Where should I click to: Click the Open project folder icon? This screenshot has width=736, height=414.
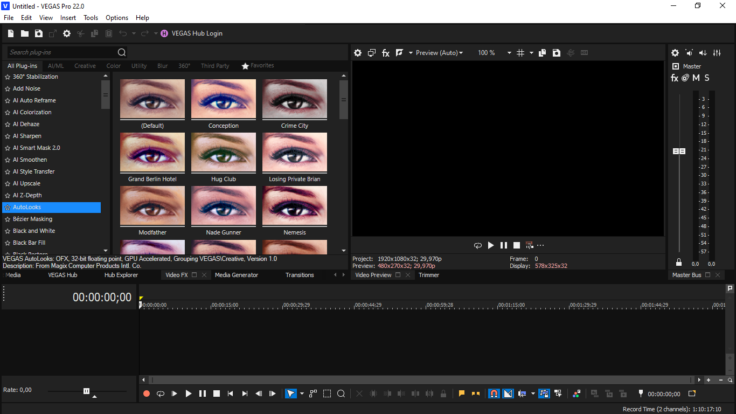25,33
